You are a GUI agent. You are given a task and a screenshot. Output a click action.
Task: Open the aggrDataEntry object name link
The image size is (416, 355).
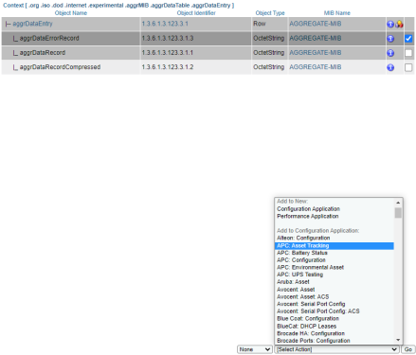tap(32, 24)
